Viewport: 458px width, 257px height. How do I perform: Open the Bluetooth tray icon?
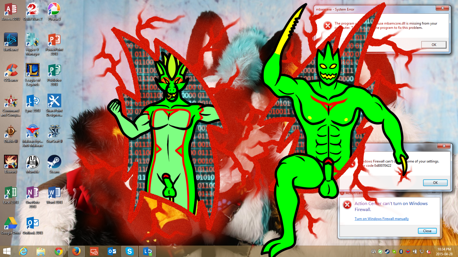[x=401, y=252]
